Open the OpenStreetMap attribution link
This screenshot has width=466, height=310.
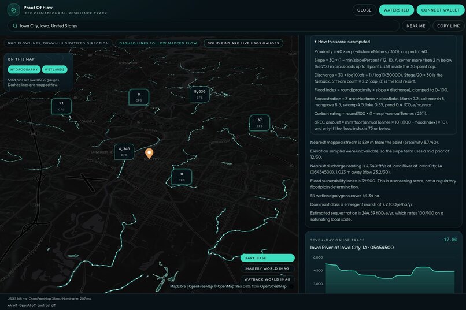[x=273, y=286]
